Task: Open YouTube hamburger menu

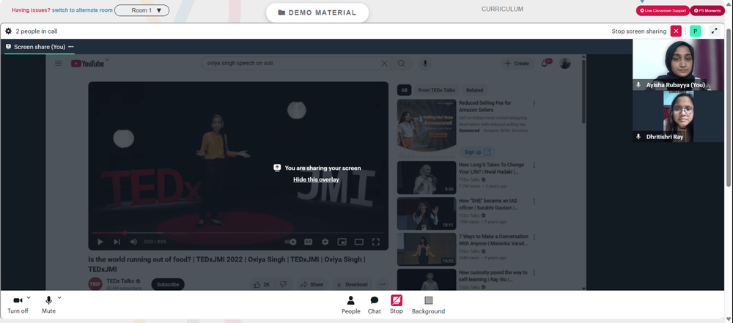Action: tap(59, 64)
